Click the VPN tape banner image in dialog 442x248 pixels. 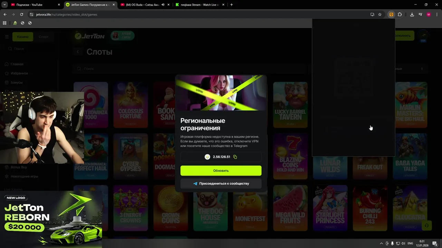221,93
